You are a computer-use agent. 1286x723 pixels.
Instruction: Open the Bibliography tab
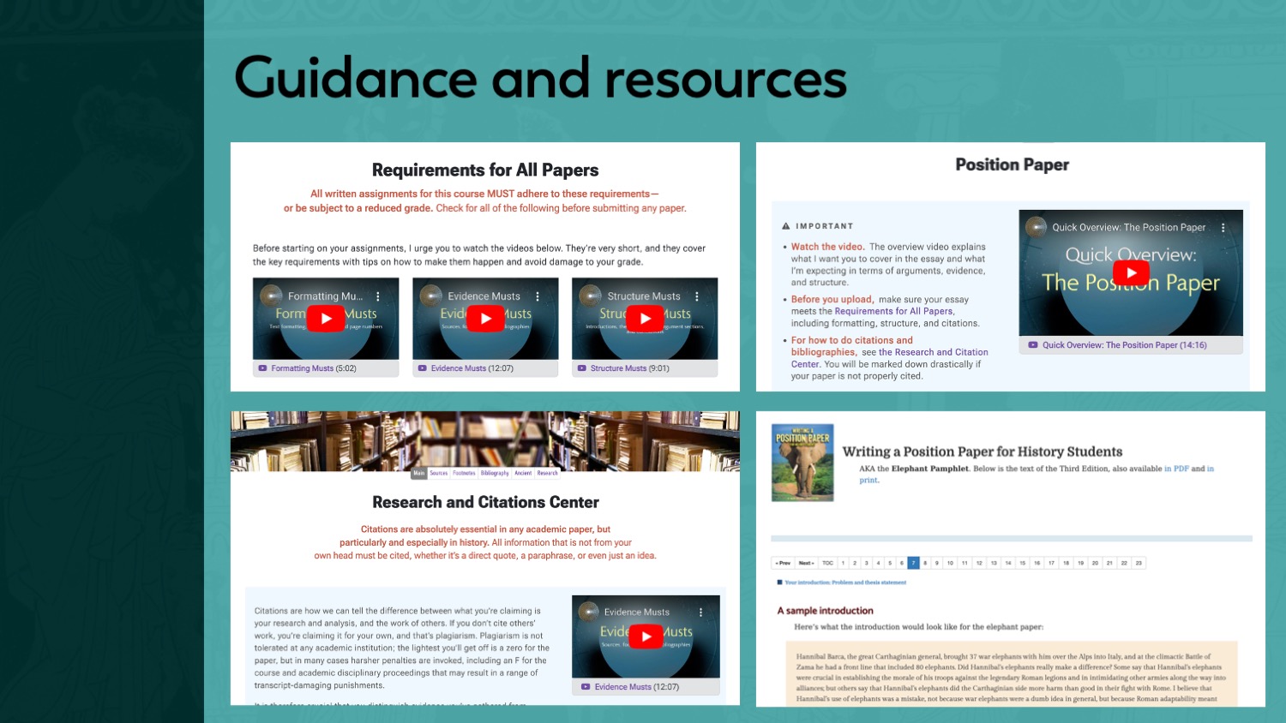point(495,472)
